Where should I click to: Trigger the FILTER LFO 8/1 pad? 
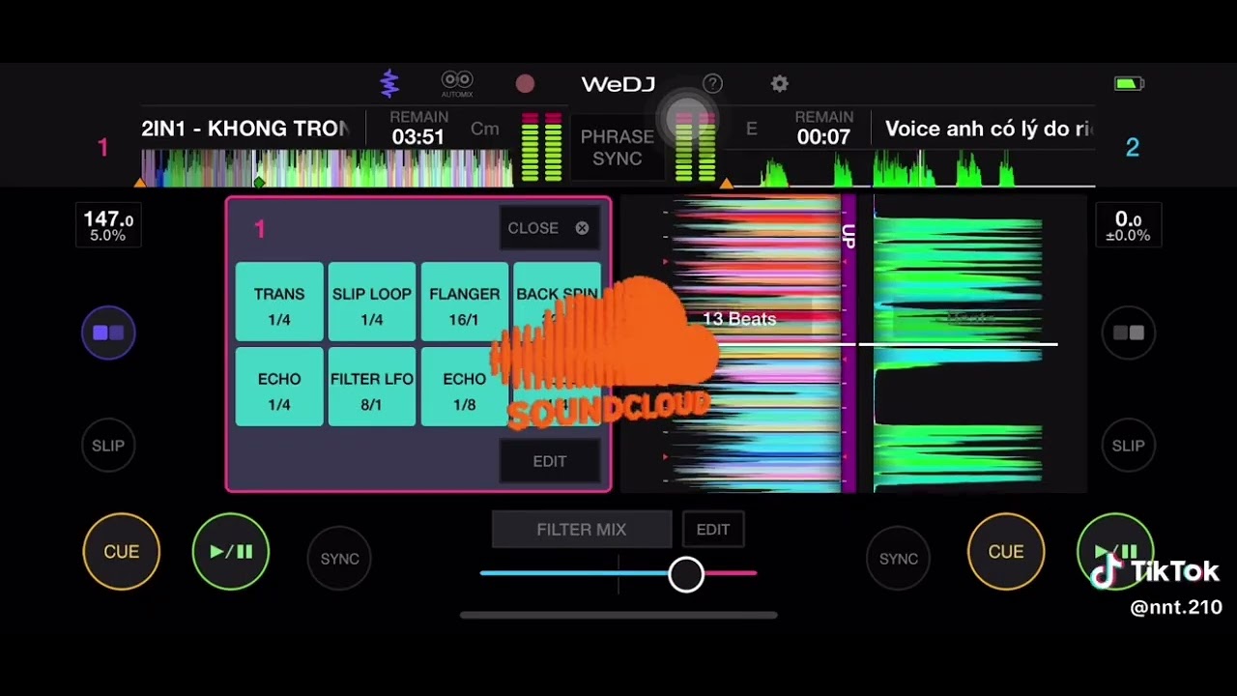(372, 388)
